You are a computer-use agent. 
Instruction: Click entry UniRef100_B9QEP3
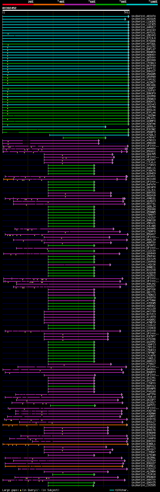point(143,372)
